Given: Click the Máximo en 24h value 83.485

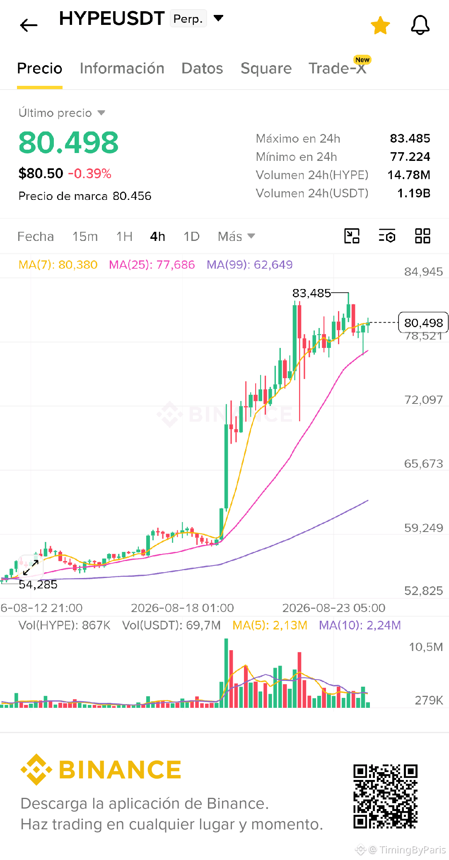Looking at the screenshot, I should pyautogui.click(x=410, y=138).
